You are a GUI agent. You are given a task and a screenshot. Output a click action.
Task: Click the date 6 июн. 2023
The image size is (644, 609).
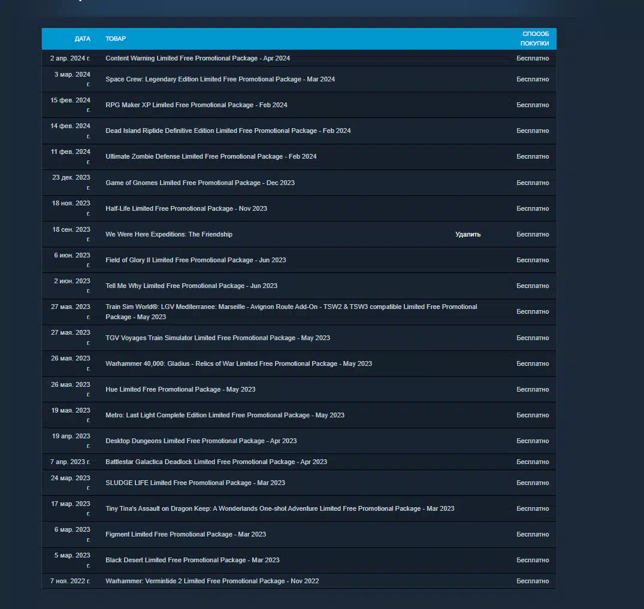[x=72, y=260]
